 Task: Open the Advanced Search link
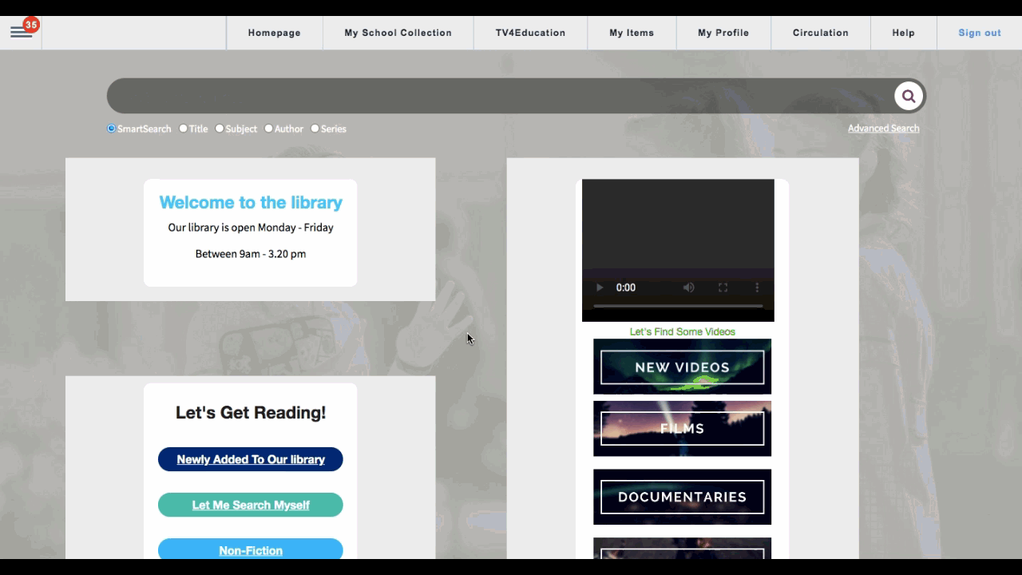884,129
